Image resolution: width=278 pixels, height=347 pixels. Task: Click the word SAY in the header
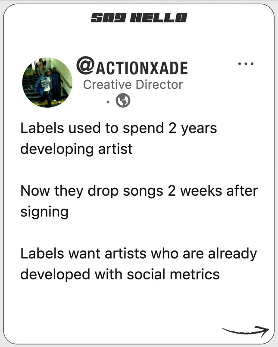pos(108,18)
